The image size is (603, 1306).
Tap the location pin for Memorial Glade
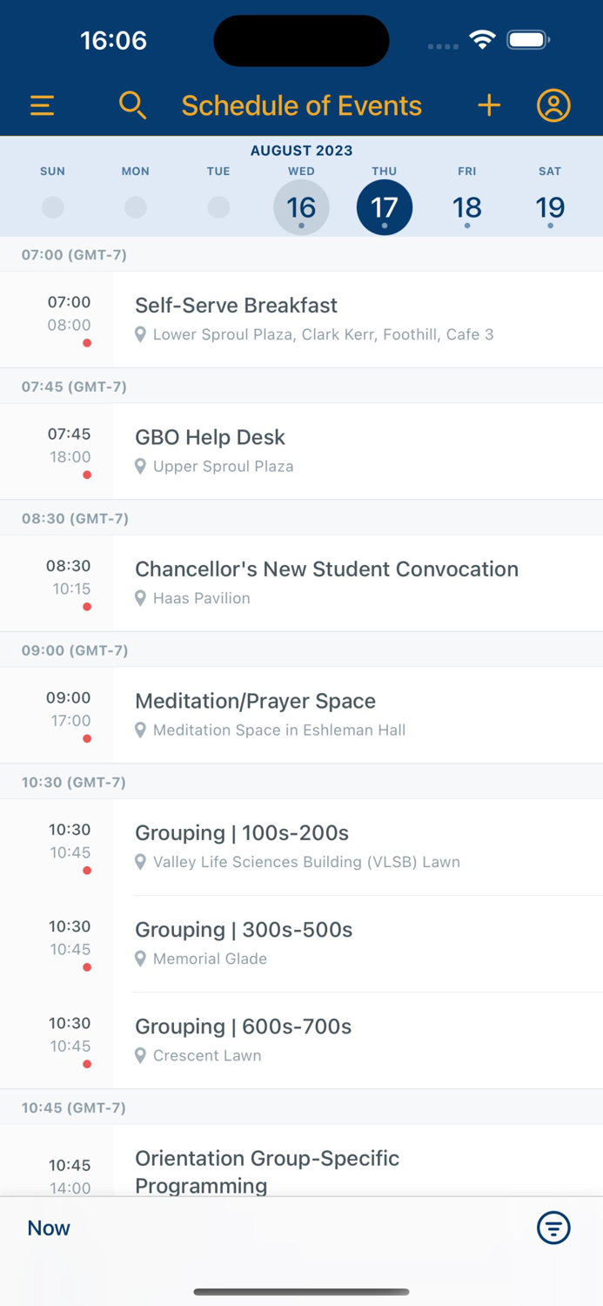pos(141,959)
